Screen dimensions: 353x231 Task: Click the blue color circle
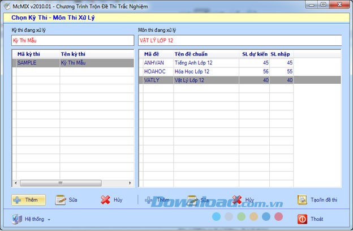(x=216, y=216)
